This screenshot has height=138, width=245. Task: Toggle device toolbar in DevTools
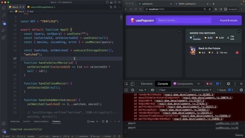pyautogui.click(x=132, y=84)
